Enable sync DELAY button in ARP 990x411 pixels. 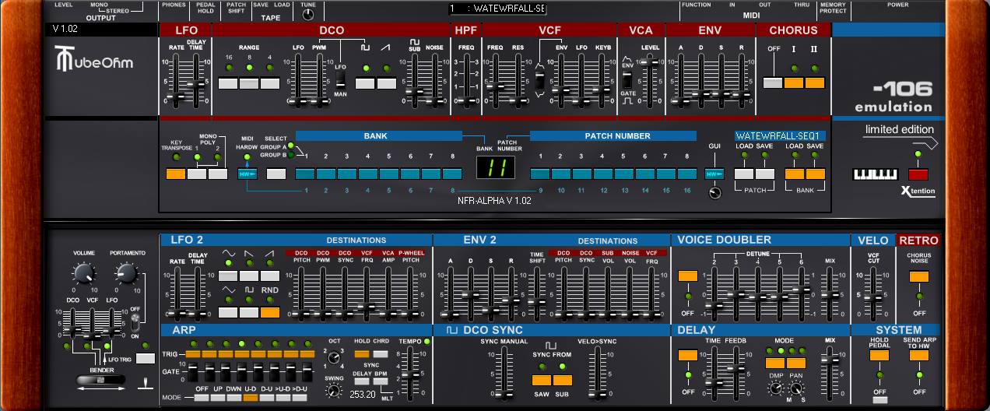(362, 382)
